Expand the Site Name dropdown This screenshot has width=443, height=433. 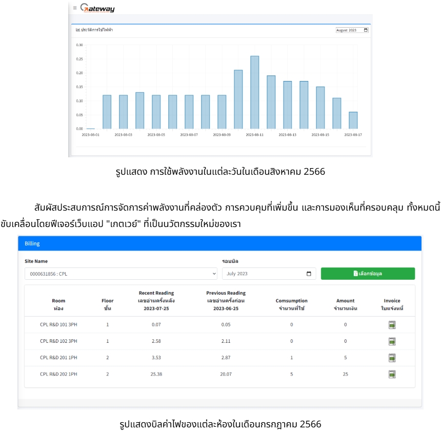coord(121,274)
